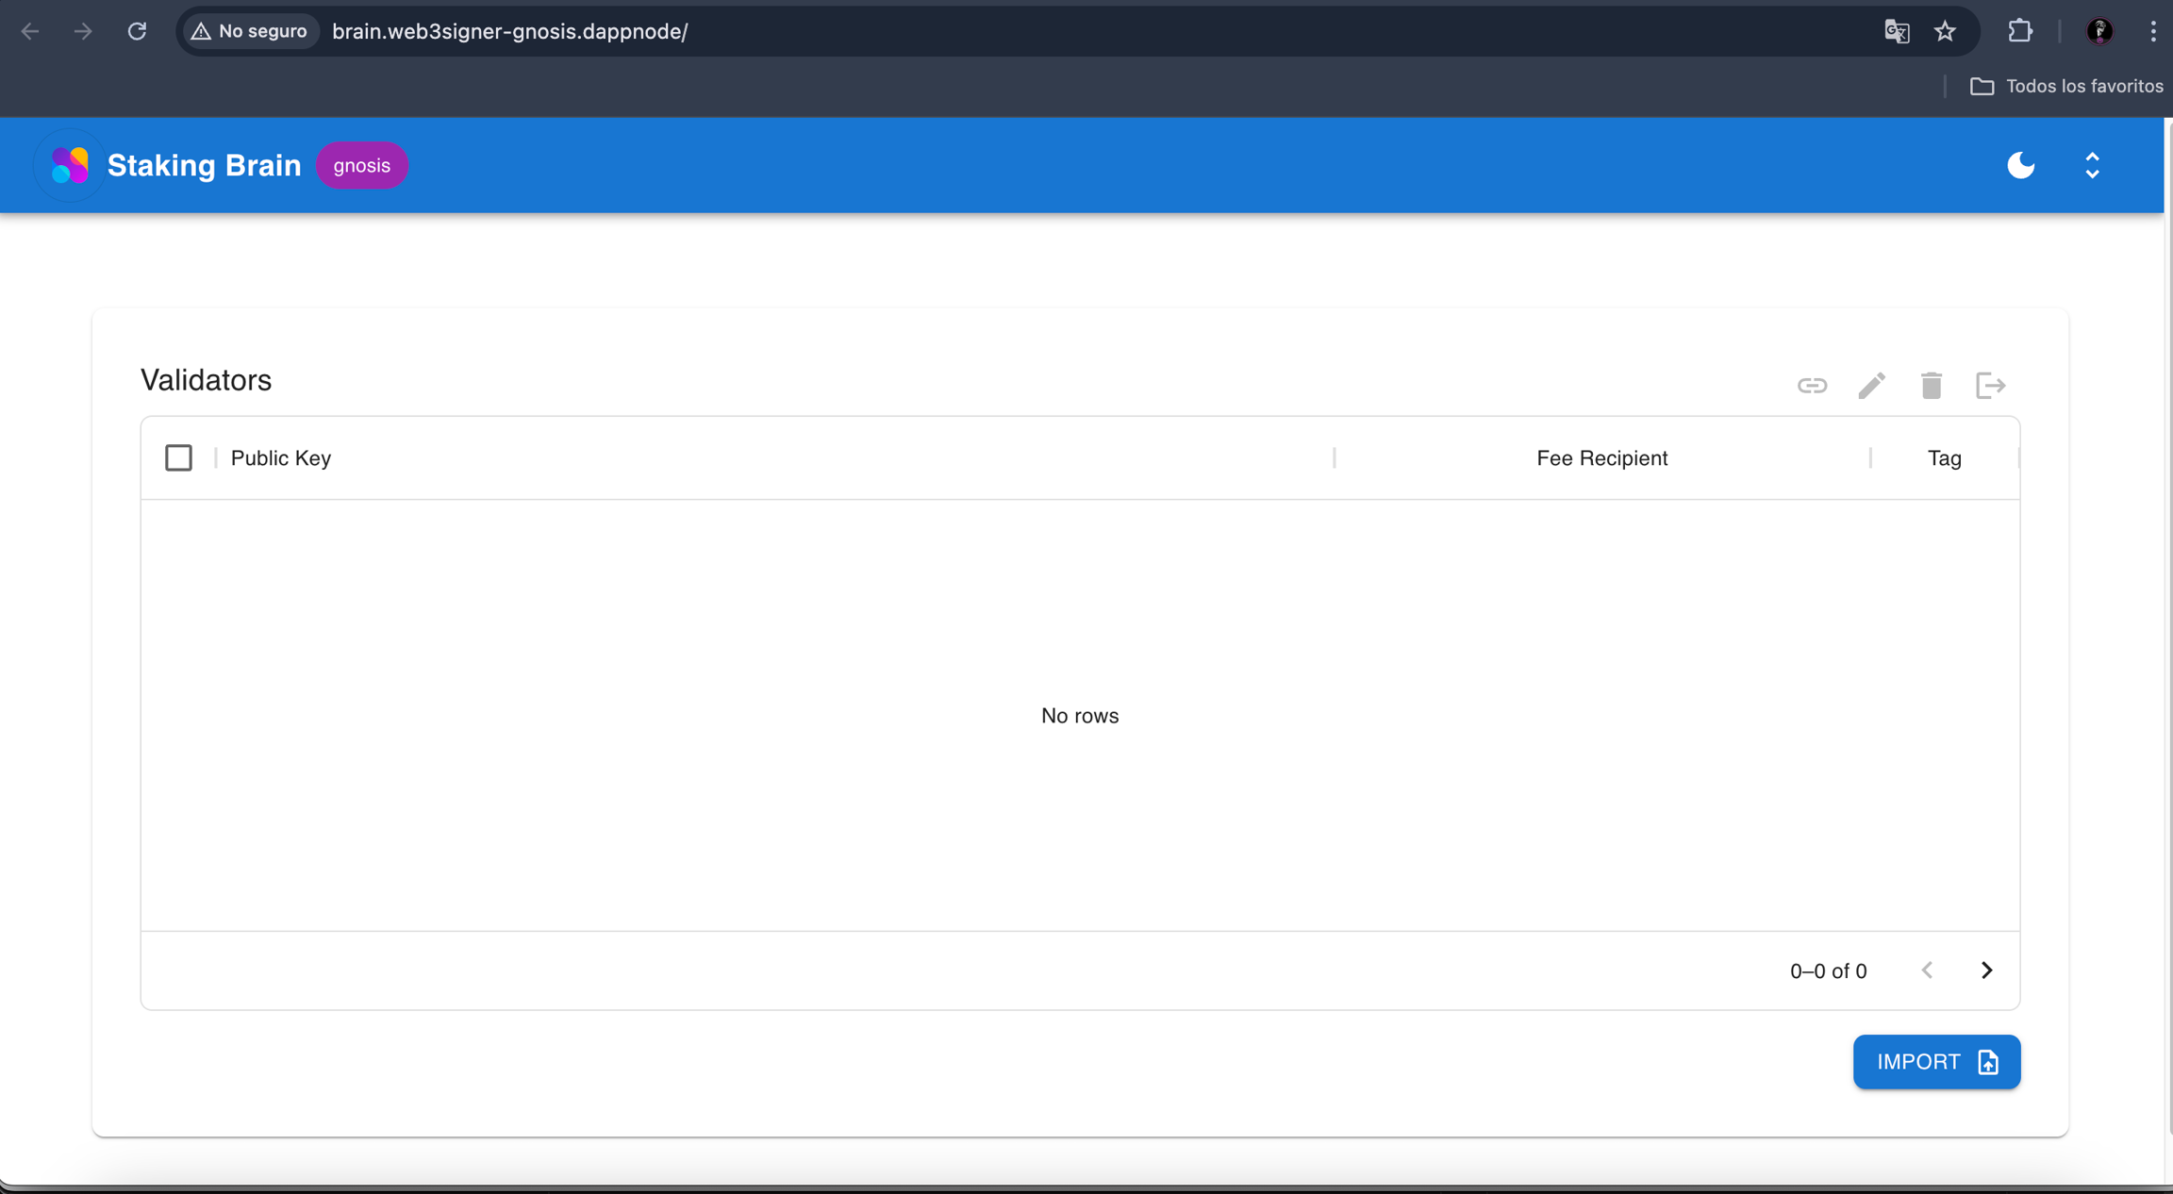Go to previous page of validators
Screen dimensions: 2173x1194
pos(1927,970)
